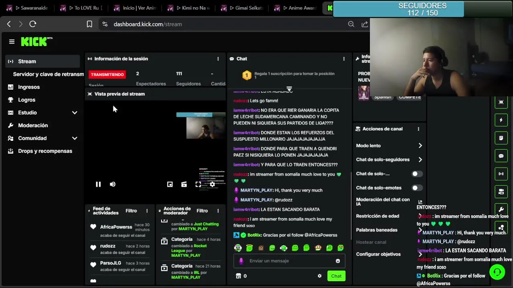Screen dimensions: 513x288
Task: Open Drops y recompensas in the sidebar
Action: 42,151
